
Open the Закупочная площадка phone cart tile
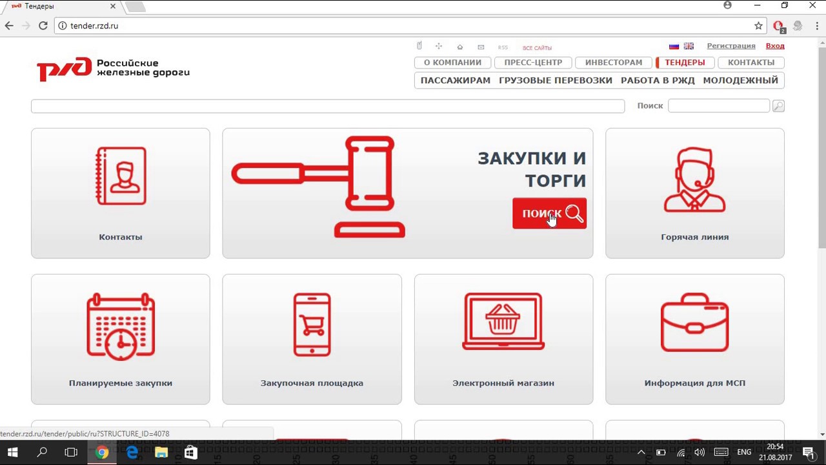[312, 339]
